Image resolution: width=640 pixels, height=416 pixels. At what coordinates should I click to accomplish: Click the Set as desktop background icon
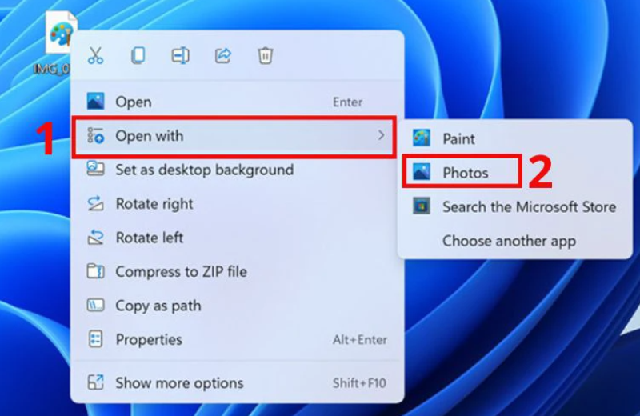(95, 169)
